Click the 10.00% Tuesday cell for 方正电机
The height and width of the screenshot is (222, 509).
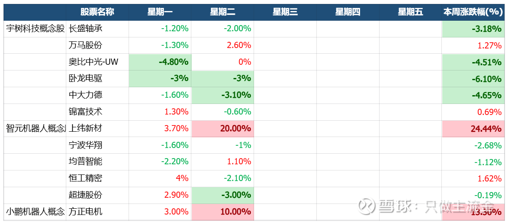(223, 211)
